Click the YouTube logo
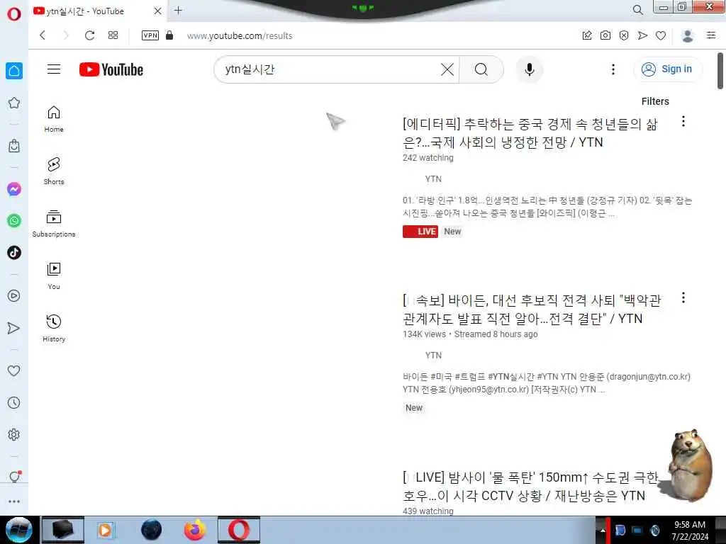Viewport: 726px width, 544px height. (x=111, y=69)
